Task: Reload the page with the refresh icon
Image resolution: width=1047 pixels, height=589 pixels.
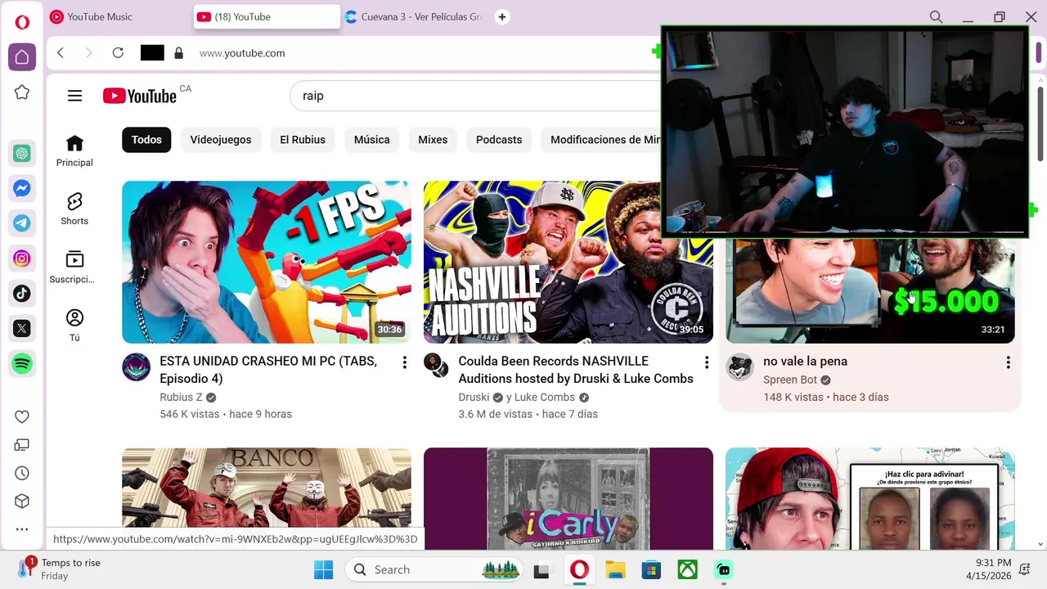Action: tap(118, 53)
